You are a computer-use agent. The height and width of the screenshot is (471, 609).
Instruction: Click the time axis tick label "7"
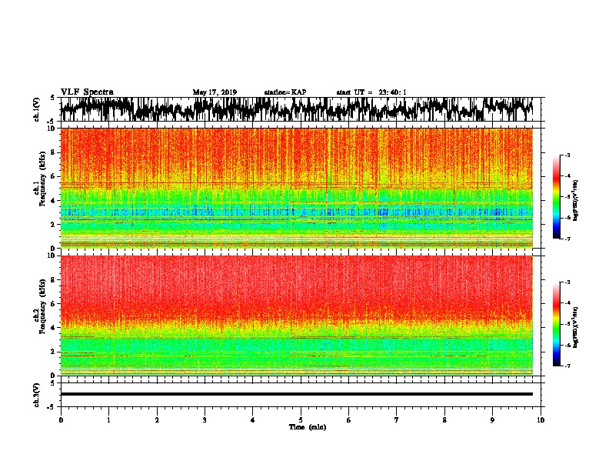[x=397, y=420]
